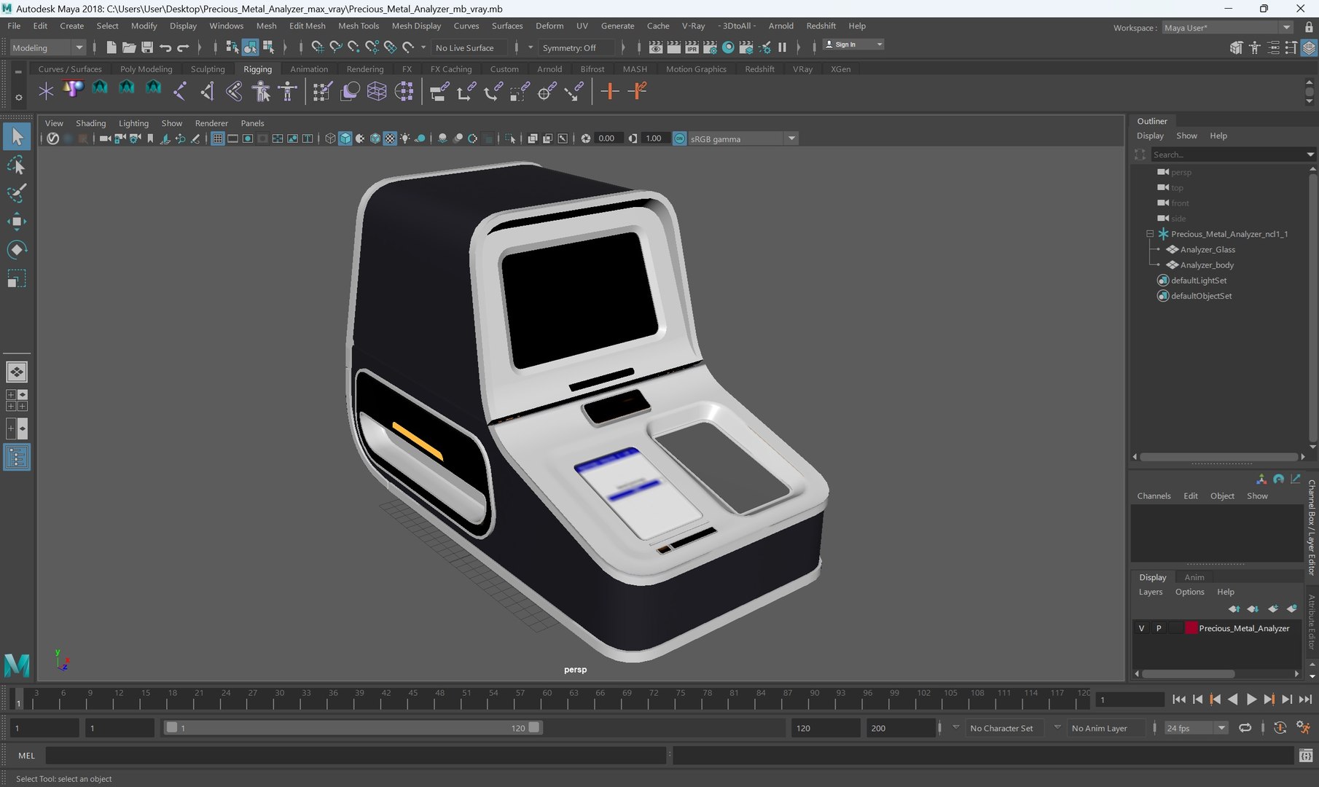Open the 24 fps frame rate dropdown
The image size is (1319, 787).
[1197, 728]
